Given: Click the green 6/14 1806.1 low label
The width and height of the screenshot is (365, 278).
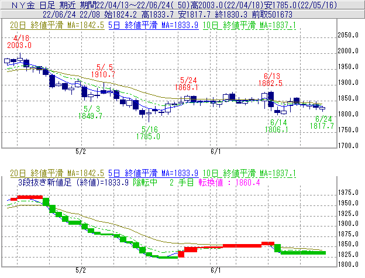Looking at the screenshot, I should point(277,126).
